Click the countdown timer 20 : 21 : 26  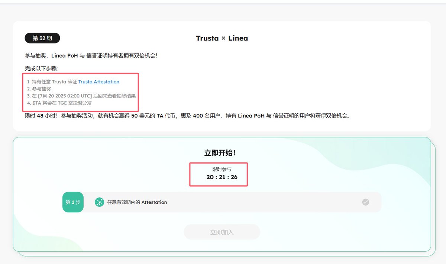(x=222, y=177)
